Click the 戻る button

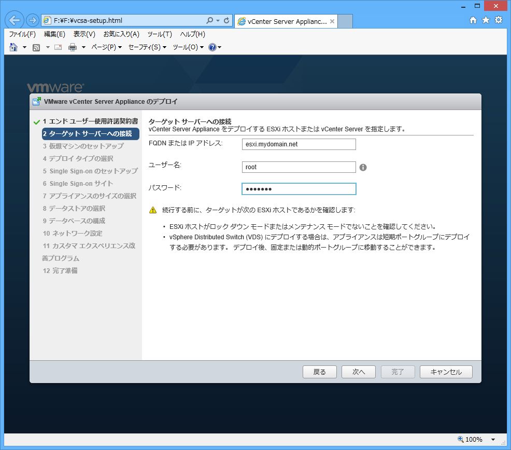click(319, 372)
